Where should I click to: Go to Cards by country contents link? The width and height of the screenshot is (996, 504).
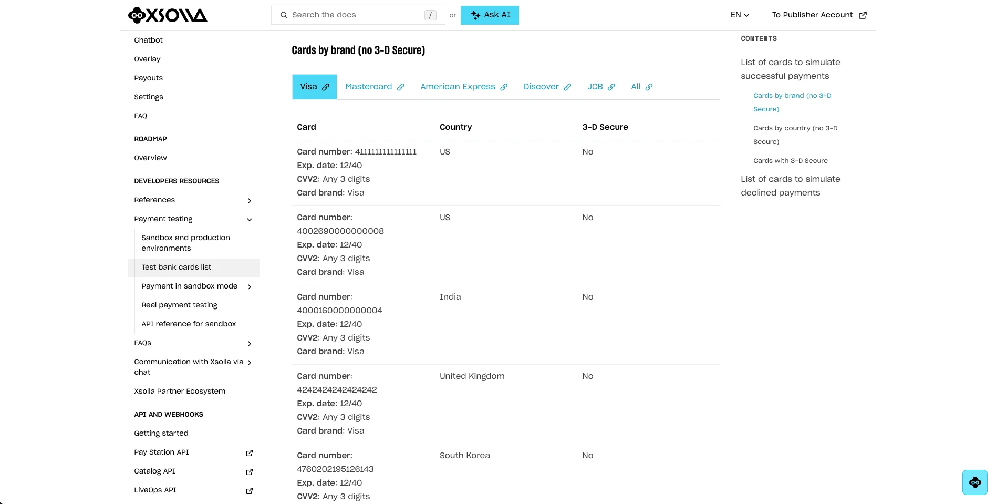coord(795,135)
